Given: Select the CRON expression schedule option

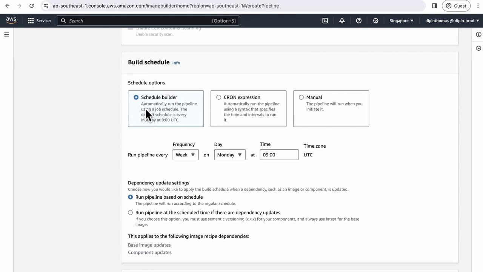Looking at the screenshot, I should pyautogui.click(x=248, y=108).
